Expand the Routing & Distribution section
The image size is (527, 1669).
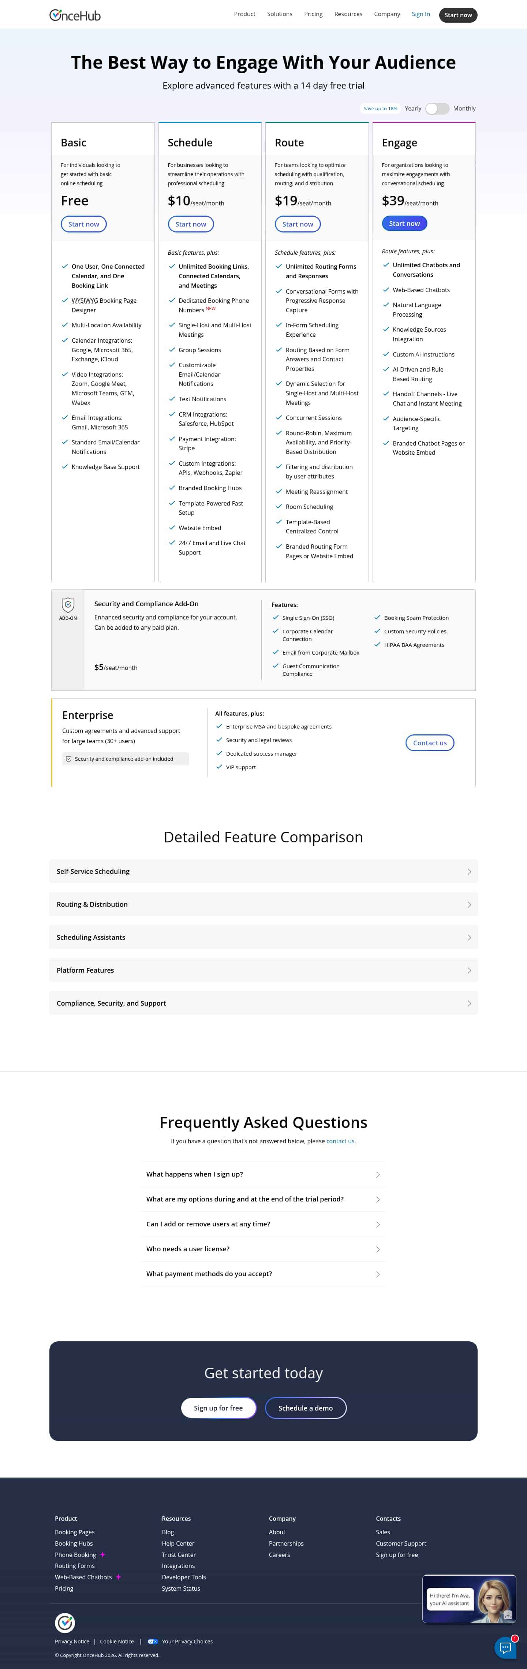tap(263, 905)
